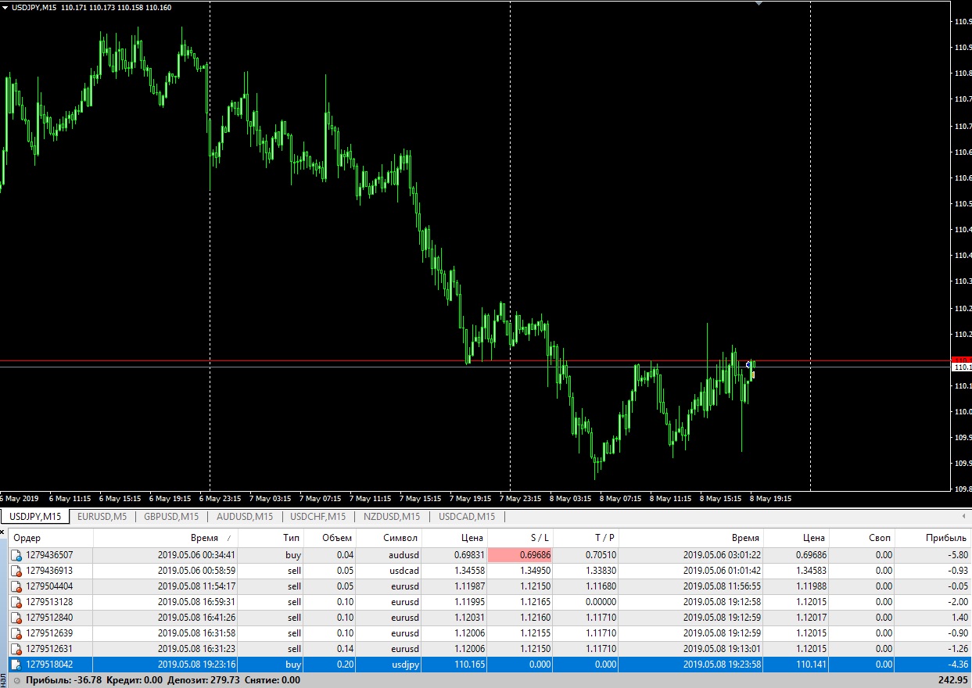Screen dimensions: 972x688
Task: Click the balance summary circle icon
Action: [16, 680]
